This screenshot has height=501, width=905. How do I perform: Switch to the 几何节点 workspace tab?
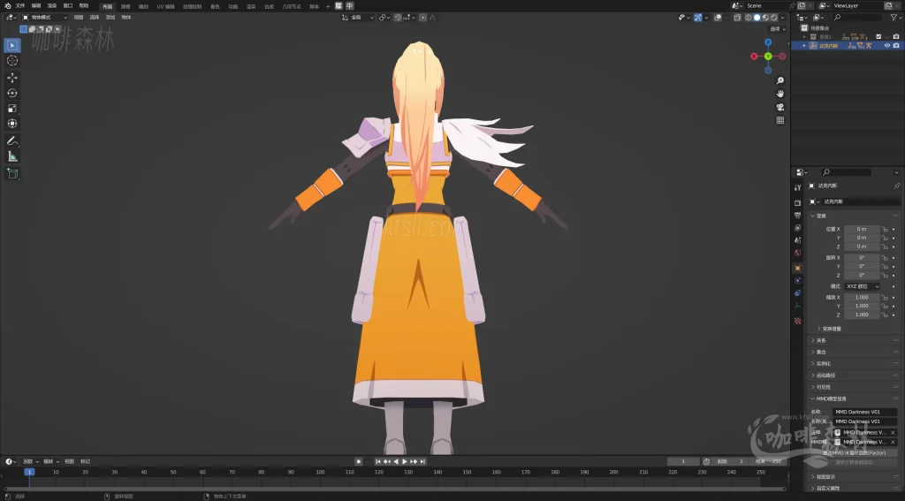(x=292, y=6)
